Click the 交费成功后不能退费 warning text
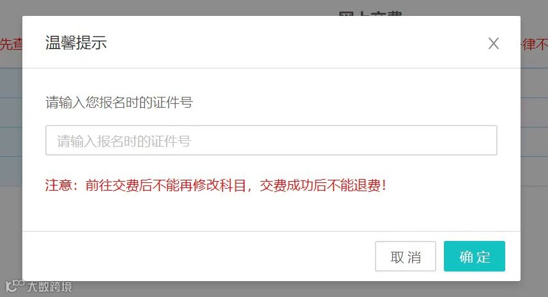This screenshot has width=548, height=297. click(x=320, y=185)
